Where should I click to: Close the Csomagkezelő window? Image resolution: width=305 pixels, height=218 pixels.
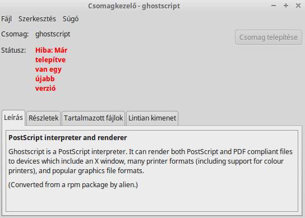pos(298,6)
